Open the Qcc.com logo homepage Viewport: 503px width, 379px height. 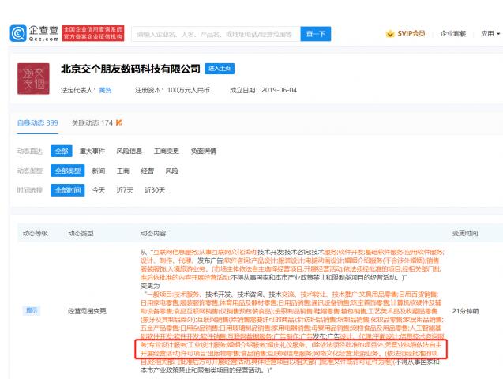tap(34, 34)
